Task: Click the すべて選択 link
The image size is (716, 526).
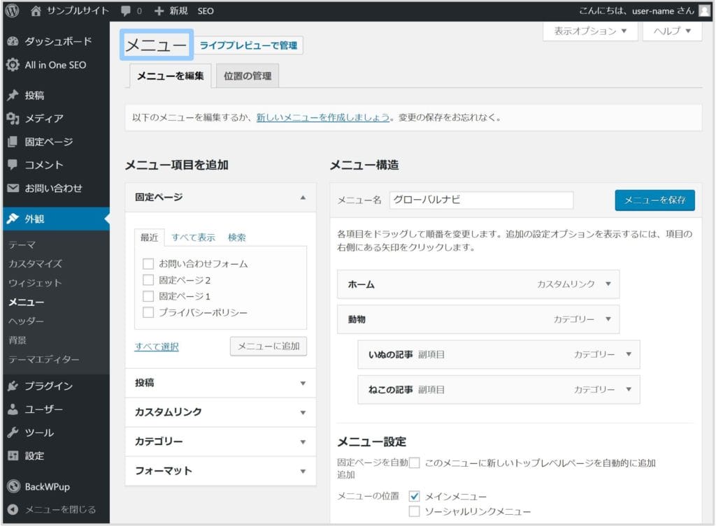Action: pyautogui.click(x=157, y=346)
